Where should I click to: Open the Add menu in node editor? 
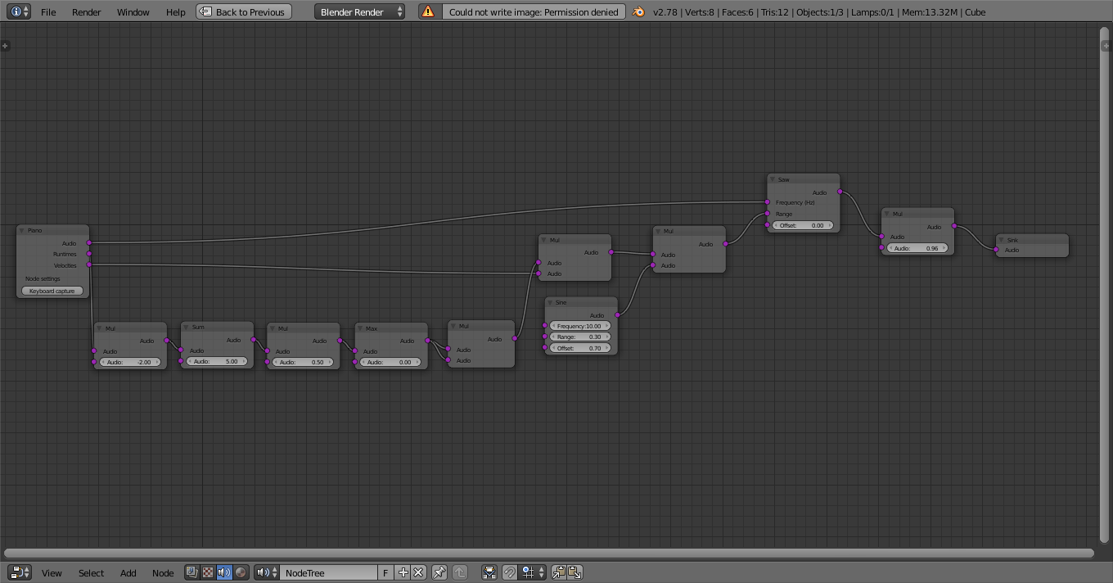[x=128, y=572]
